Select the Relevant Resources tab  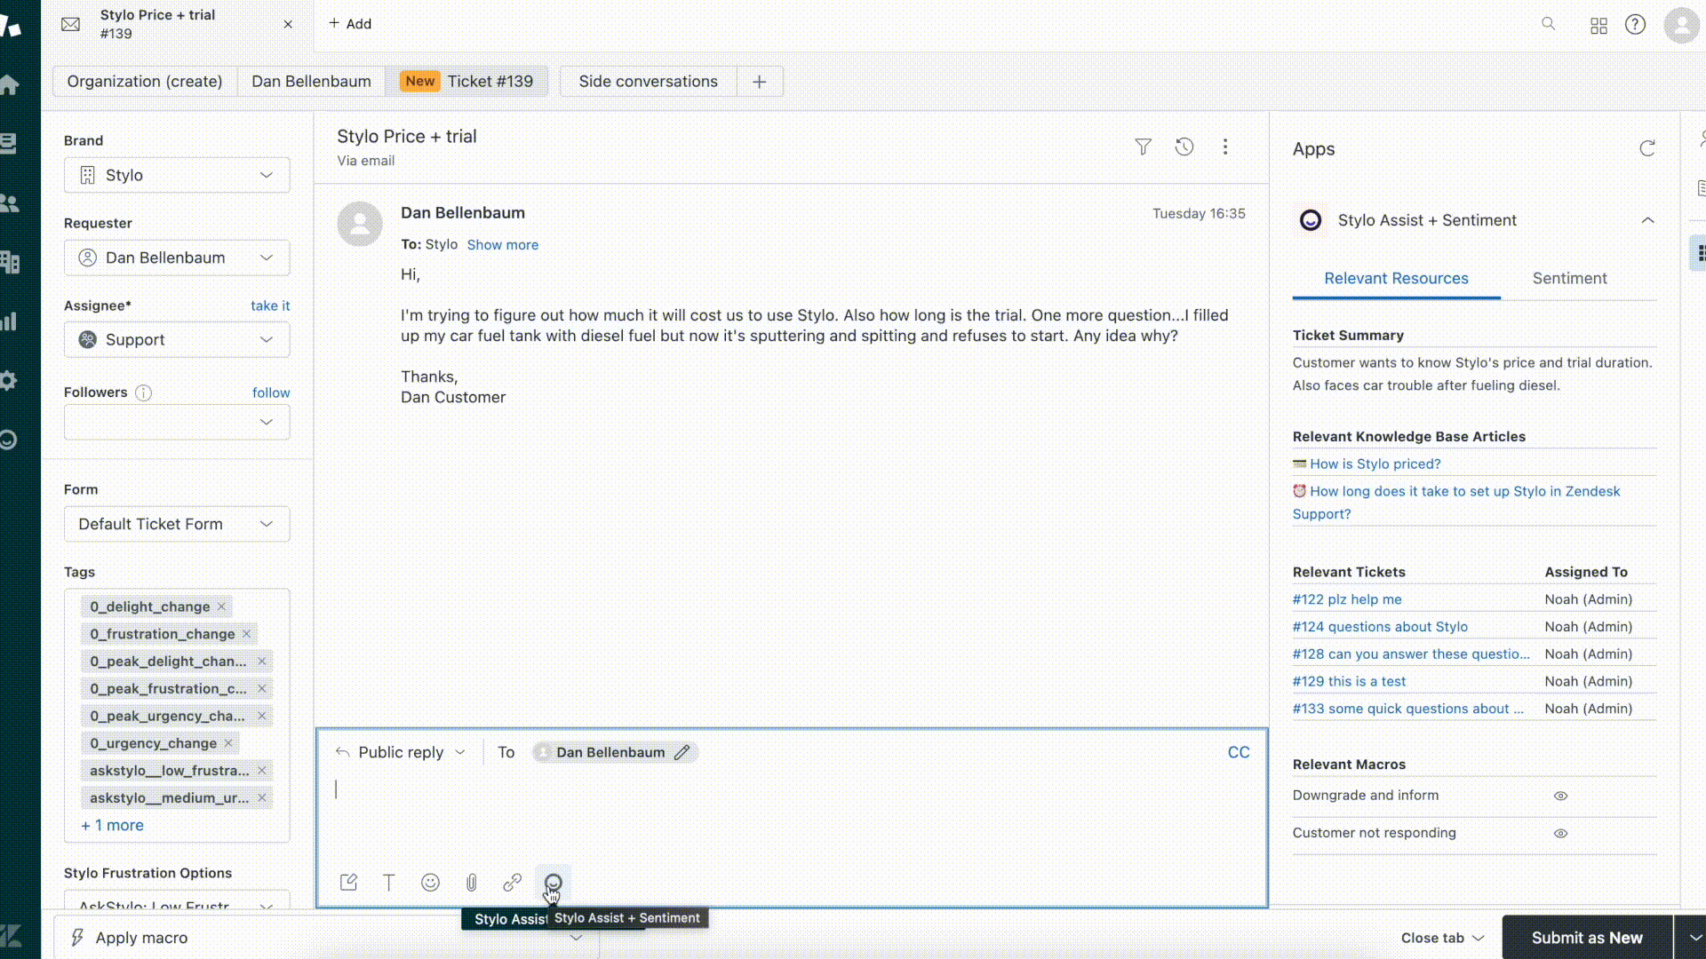[x=1396, y=279]
